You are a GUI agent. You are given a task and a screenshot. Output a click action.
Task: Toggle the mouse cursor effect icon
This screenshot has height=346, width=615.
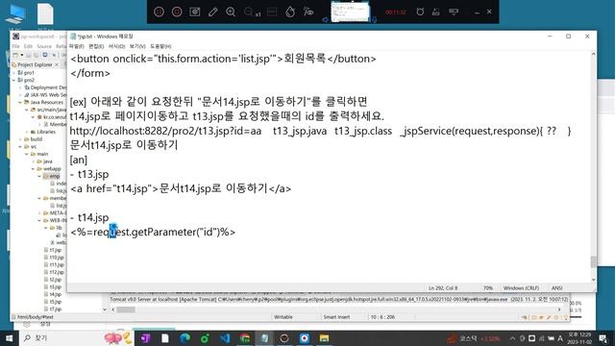tap(308, 12)
